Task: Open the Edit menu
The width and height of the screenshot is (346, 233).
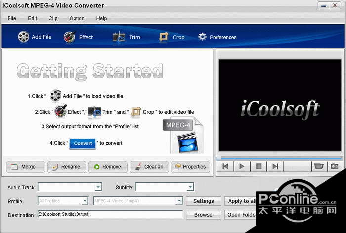Action: pos(32,18)
